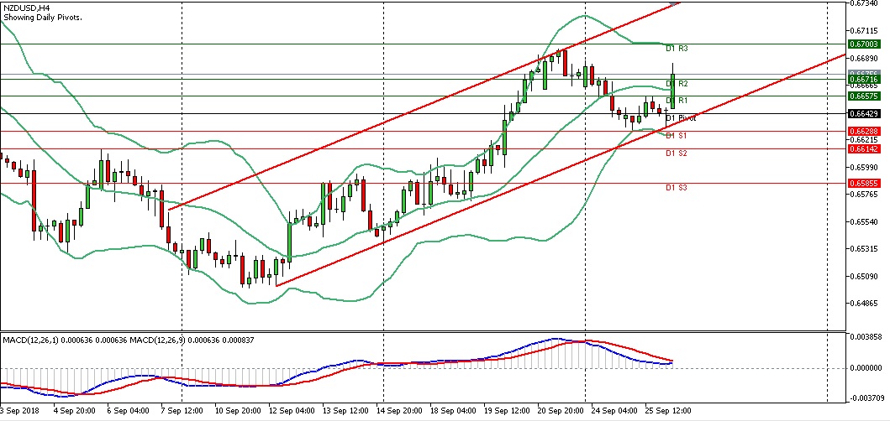Click the 0.67003 green price tag
Viewport: 890px width, 421px height.
tap(864, 44)
